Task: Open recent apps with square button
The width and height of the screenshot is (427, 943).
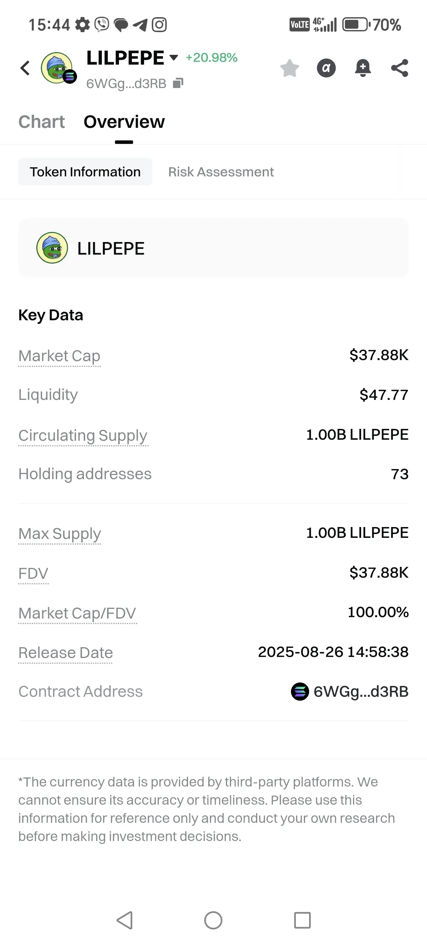Action: (302, 920)
